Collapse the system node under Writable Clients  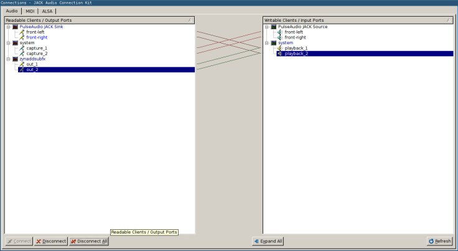point(266,43)
